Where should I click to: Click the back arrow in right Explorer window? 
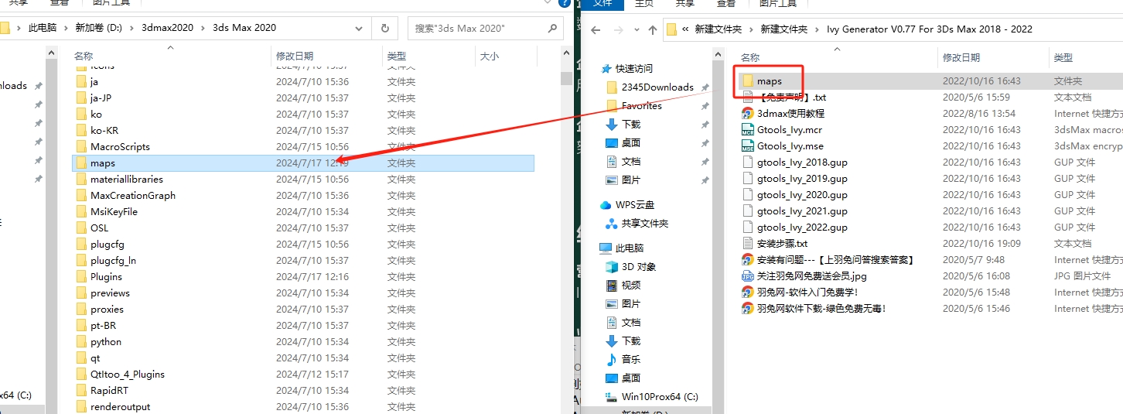point(595,30)
